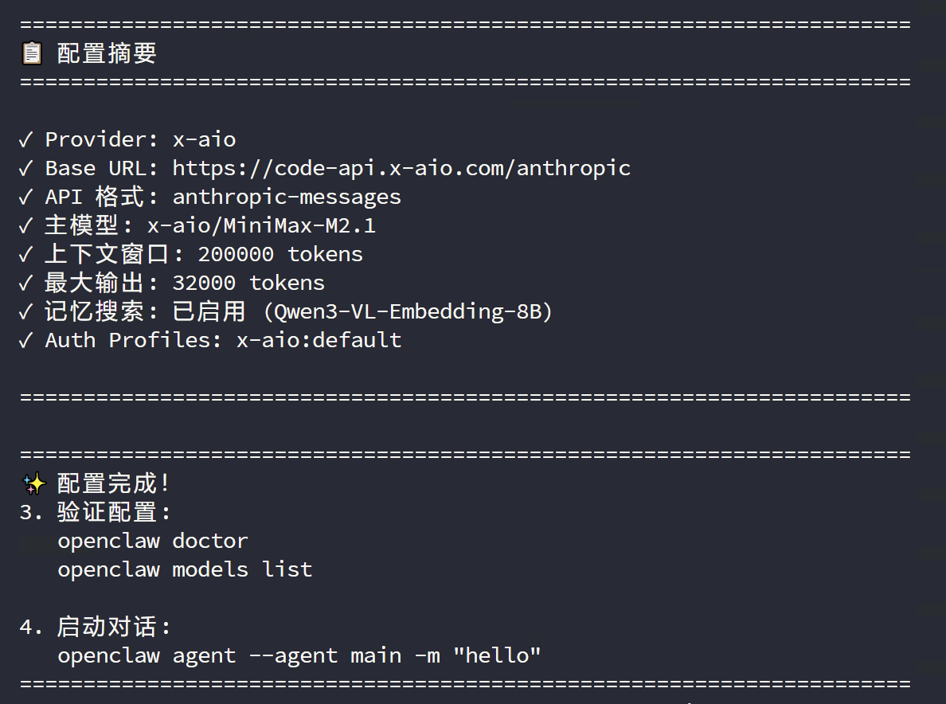Click the x-aio/MiniMax-M2.1 model name

[261, 226]
